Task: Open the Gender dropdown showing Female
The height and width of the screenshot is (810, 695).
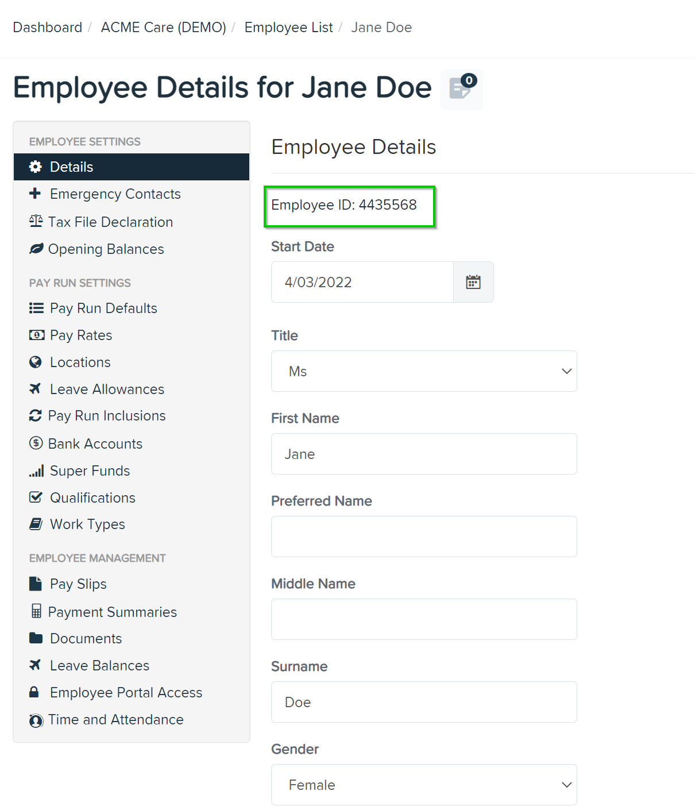Action: 424,785
